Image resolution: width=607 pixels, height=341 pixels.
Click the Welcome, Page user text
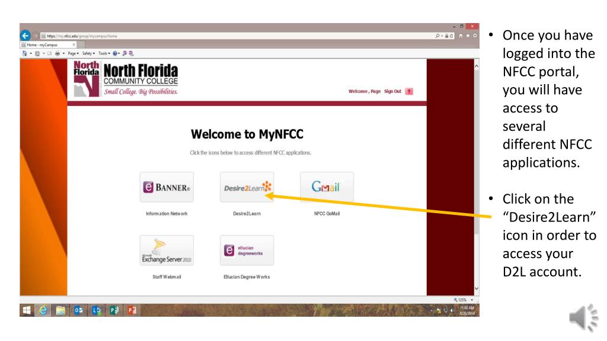click(365, 91)
